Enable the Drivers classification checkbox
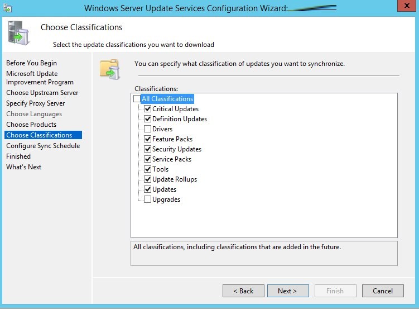Image resolution: width=419 pixels, height=309 pixels. pyautogui.click(x=148, y=129)
